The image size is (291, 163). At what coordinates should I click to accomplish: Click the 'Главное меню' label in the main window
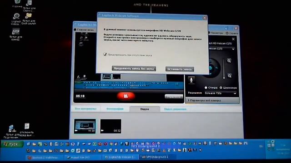[85, 30]
